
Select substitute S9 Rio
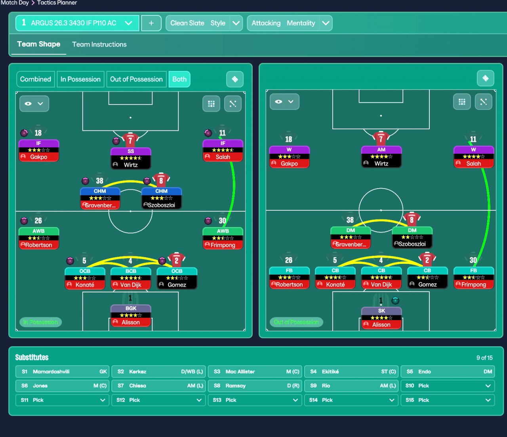coord(351,386)
